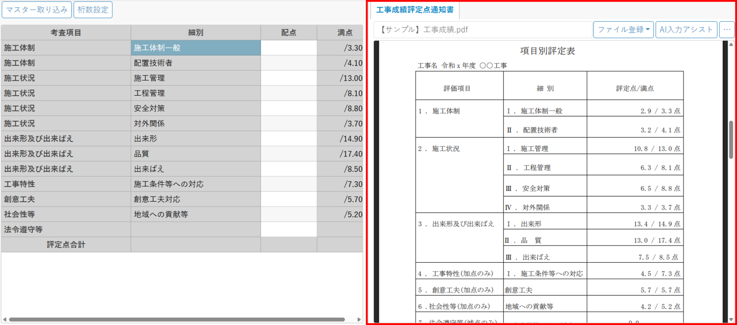The width and height of the screenshot is (737, 325).
Task: Open the three-dot more options menu
Action: pyautogui.click(x=726, y=30)
